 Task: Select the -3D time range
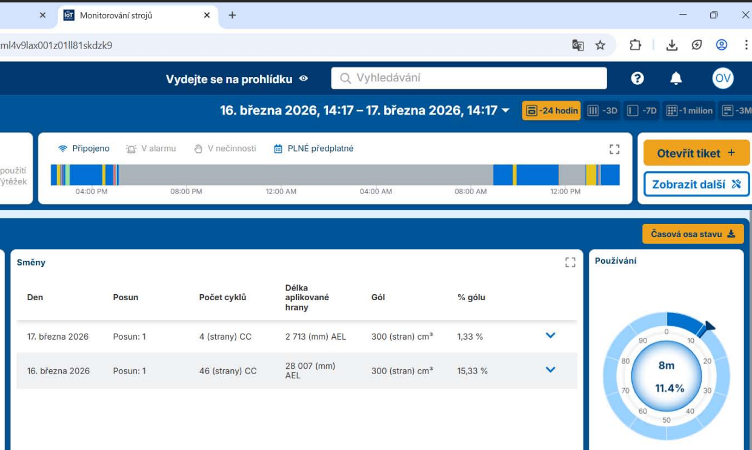[x=602, y=110]
